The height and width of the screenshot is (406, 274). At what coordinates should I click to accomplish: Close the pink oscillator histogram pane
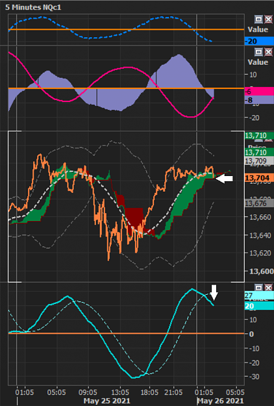pyautogui.click(x=268, y=52)
